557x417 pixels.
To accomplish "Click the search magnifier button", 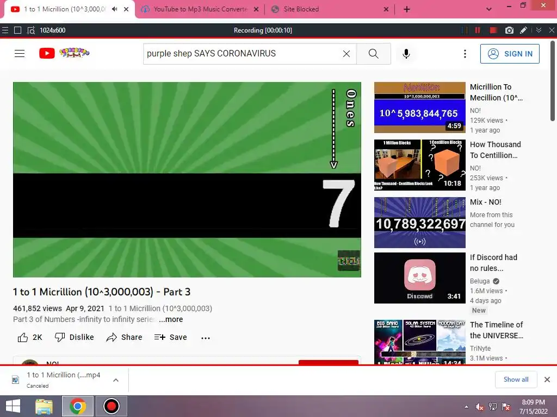I will click(x=373, y=54).
